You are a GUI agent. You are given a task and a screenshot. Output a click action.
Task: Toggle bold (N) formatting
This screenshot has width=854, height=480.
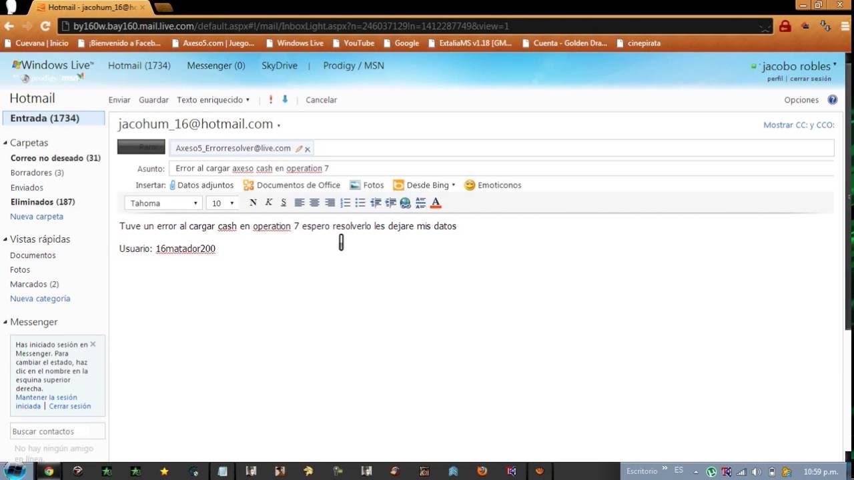[253, 203]
